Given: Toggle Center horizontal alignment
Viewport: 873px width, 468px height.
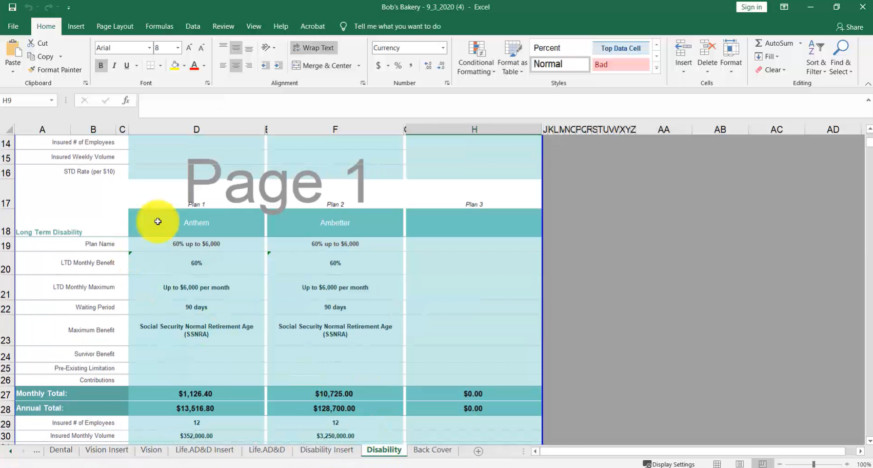Looking at the screenshot, I should pos(236,66).
